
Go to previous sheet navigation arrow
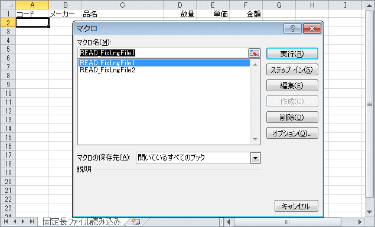[x=15, y=222]
